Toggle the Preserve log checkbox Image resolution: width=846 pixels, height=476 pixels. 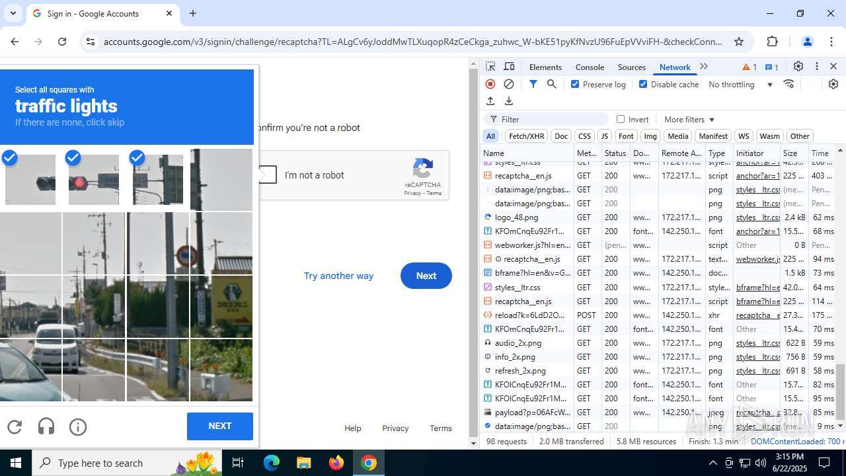pos(575,84)
